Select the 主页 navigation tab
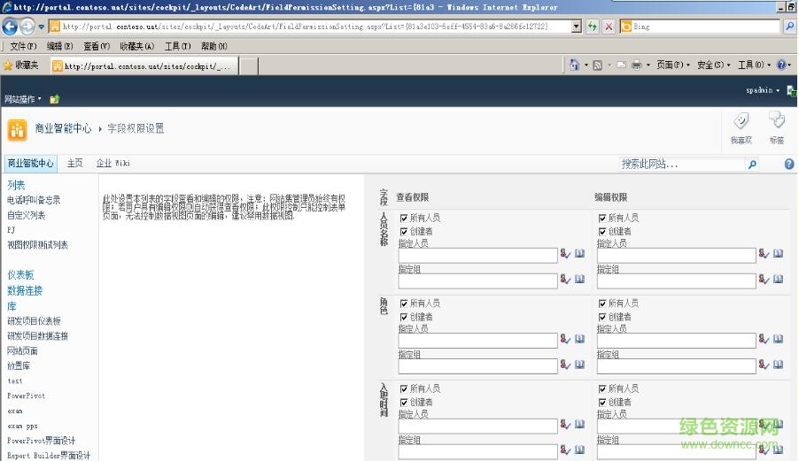The width and height of the screenshot is (799, 461). click(75, 164)
